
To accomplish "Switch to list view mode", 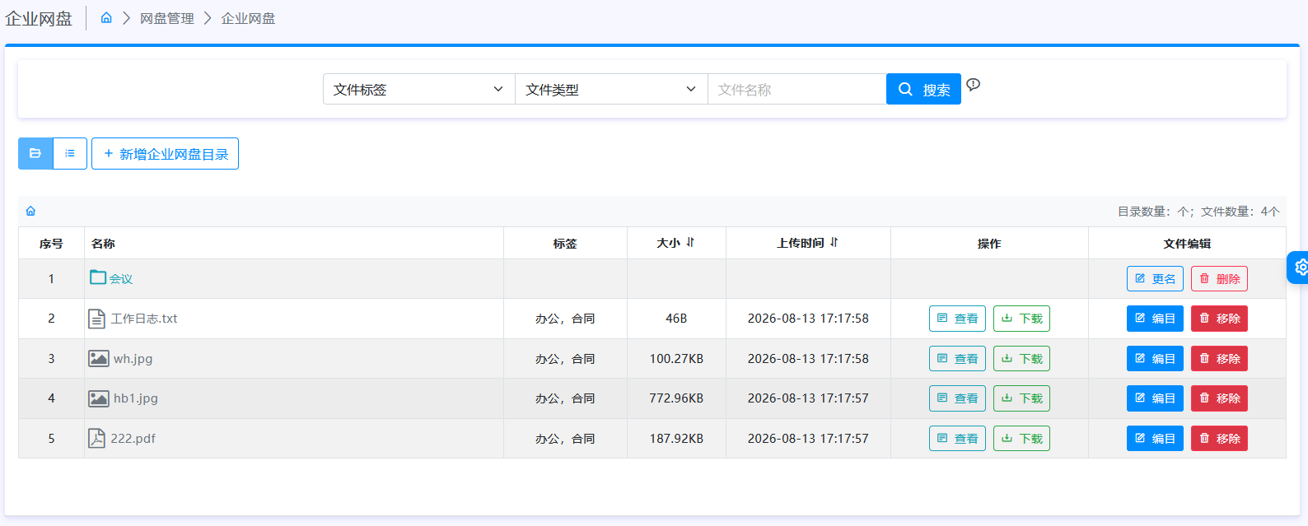I will click(x=70, y=153).
